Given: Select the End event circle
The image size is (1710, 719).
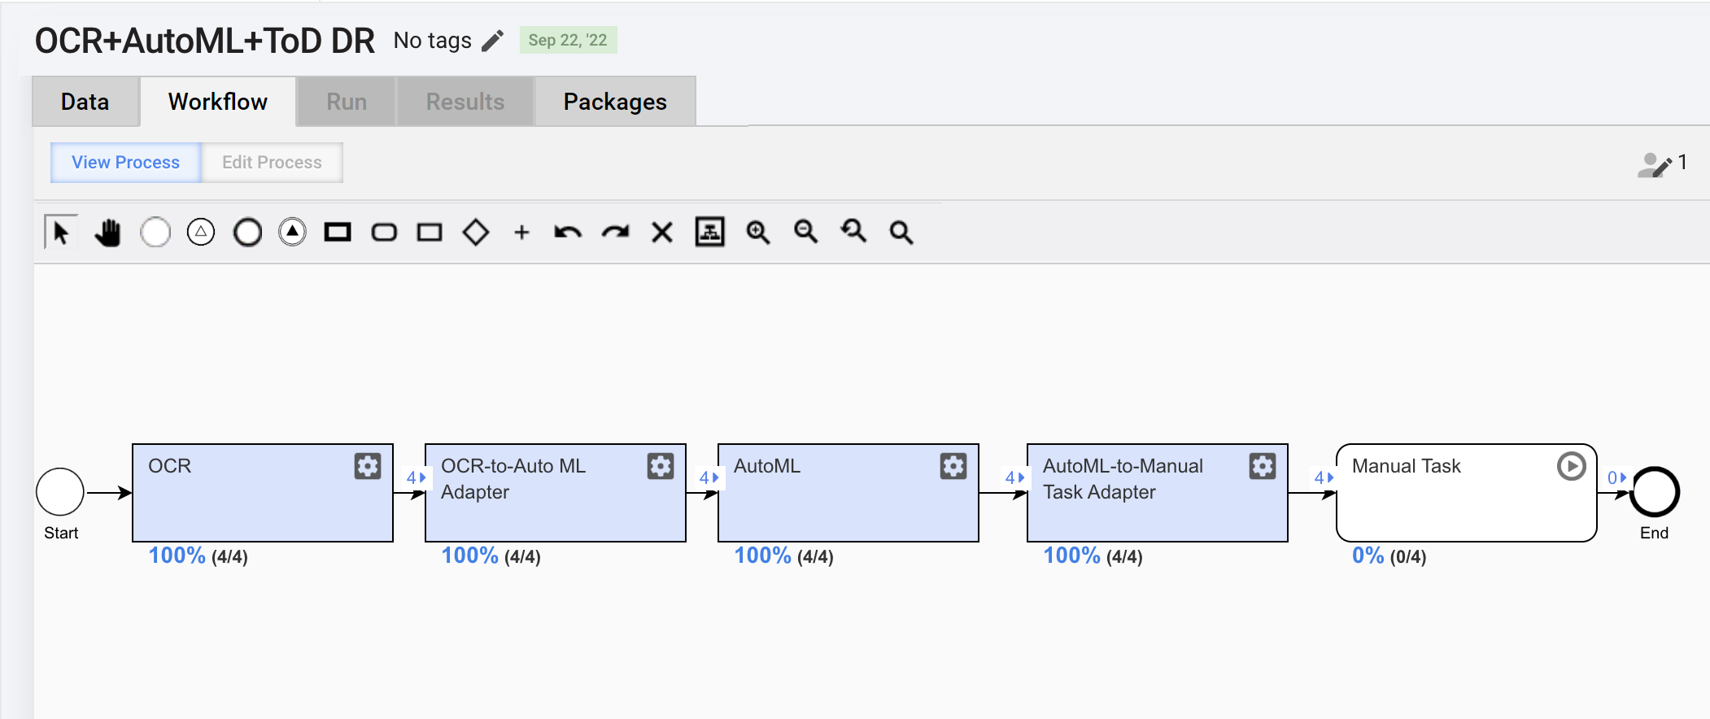Looking at the screenshot, I should [x=1655, y=492].
